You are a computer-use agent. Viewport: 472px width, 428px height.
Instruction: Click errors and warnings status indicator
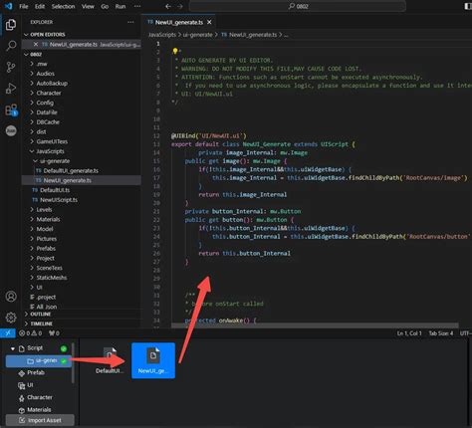(x=30, y=333)
